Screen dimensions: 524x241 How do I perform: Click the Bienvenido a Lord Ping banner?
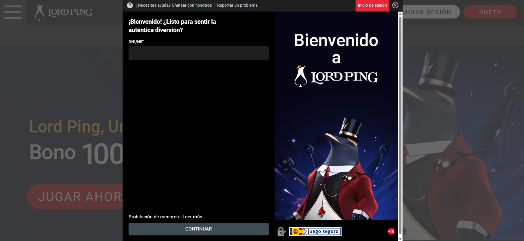coord(336,116)
